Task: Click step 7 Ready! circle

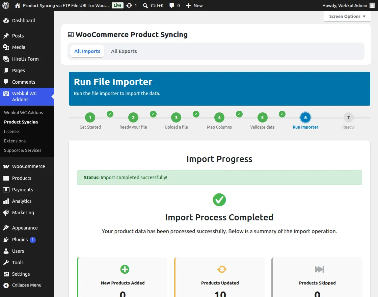Action: pyautogui.click(x=348, y=118)
